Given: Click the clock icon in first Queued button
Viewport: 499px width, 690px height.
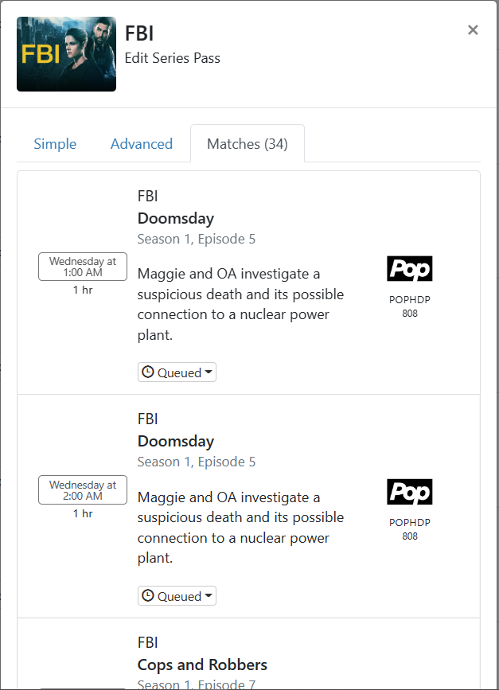Looking at the screenshot, I should coord(147,372).
